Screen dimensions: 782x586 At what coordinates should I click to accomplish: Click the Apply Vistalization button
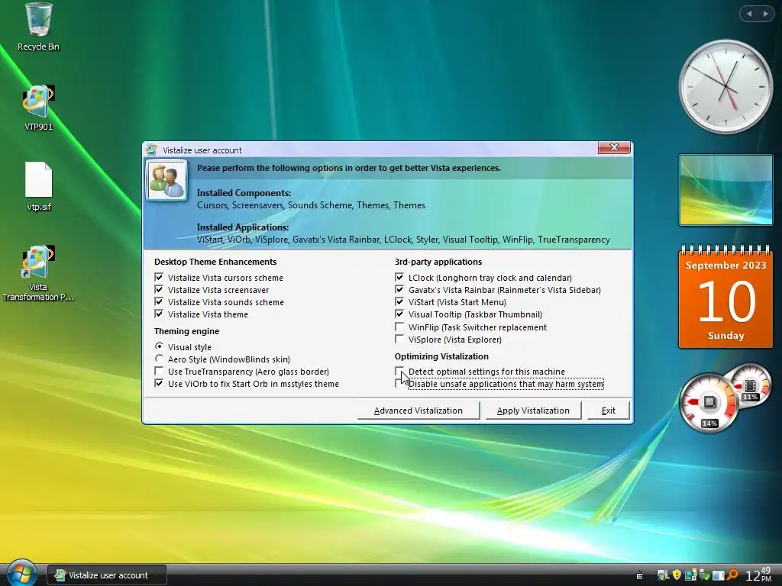[533, 411]
